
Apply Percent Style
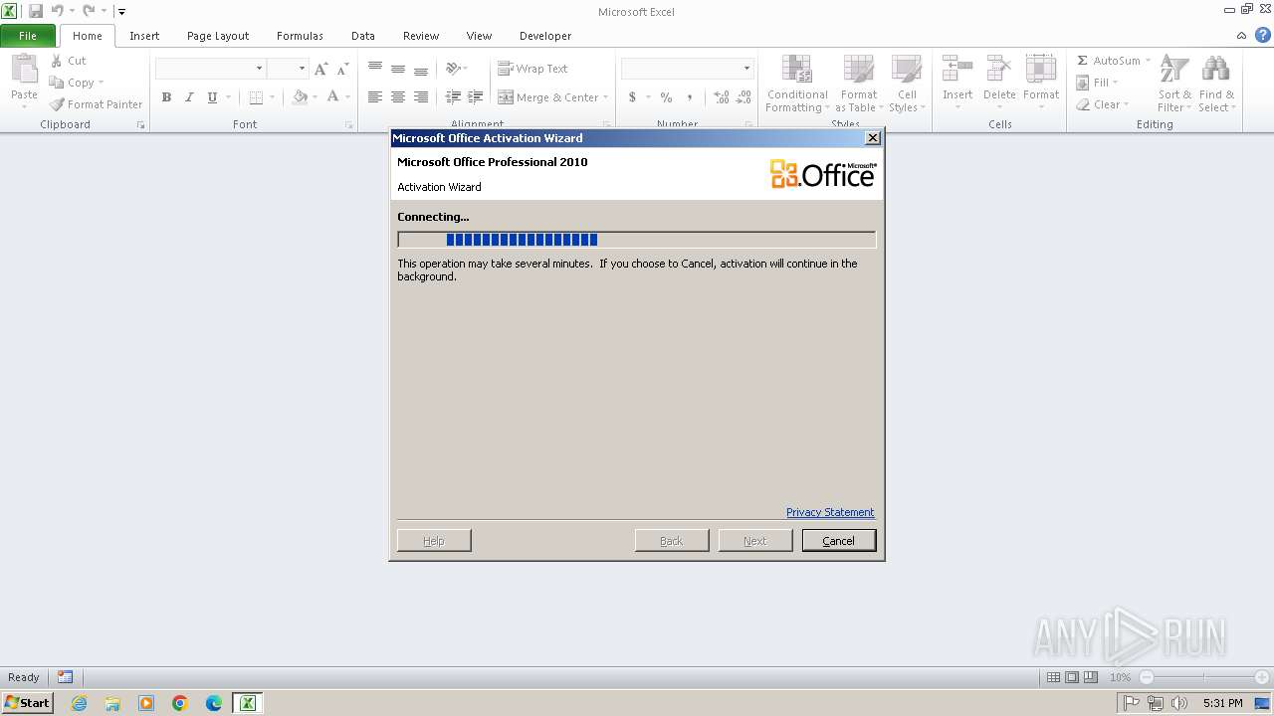click(666, 97)
